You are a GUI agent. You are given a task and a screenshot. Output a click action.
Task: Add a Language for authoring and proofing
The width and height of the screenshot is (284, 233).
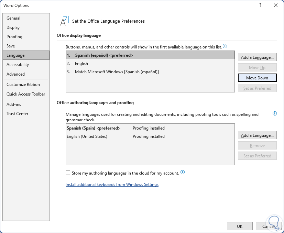[257, 135]
